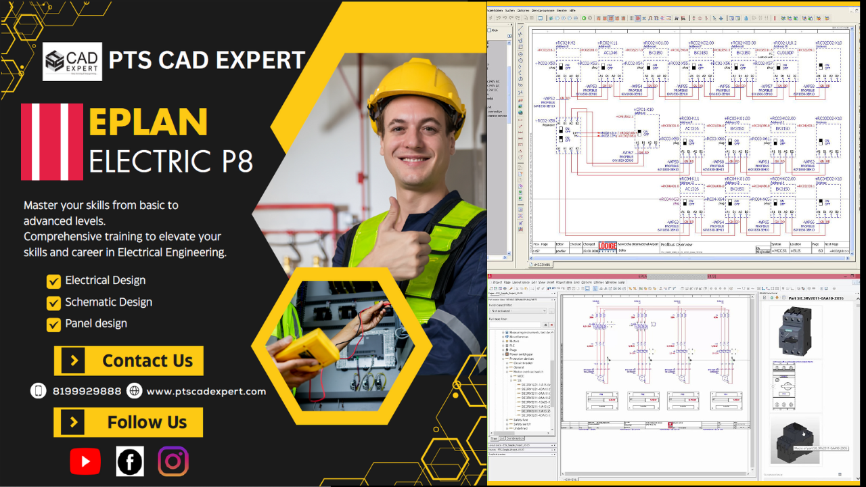Click the EPLAN app icon in lower title bar
Image resolution: width=866 pixels, height=487 pixels.
click(x=490, y=276)
